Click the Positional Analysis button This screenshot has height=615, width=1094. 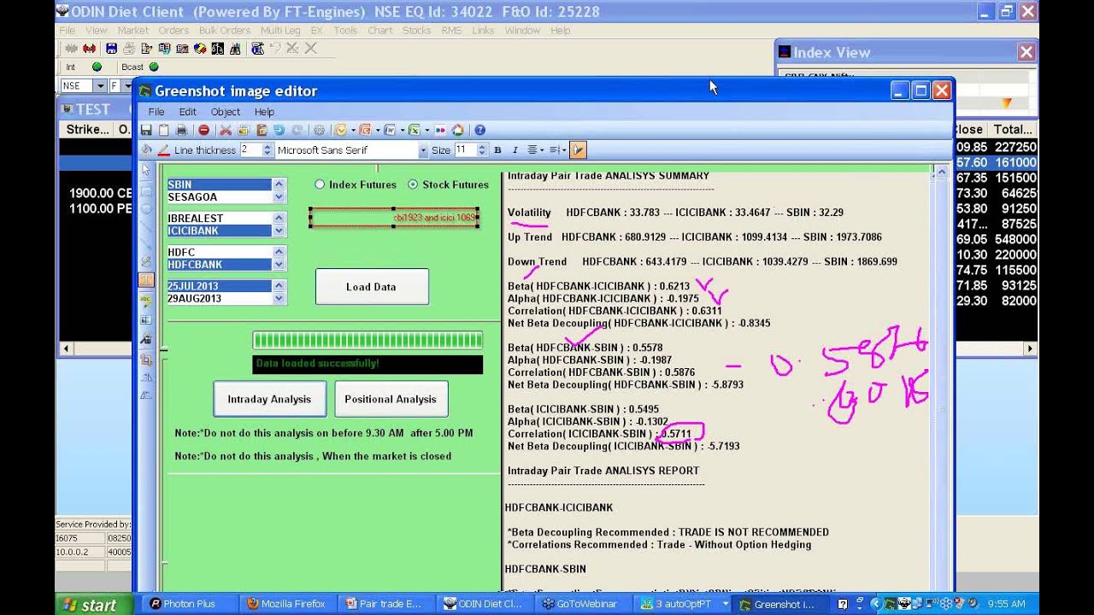[x=391, y=399]
